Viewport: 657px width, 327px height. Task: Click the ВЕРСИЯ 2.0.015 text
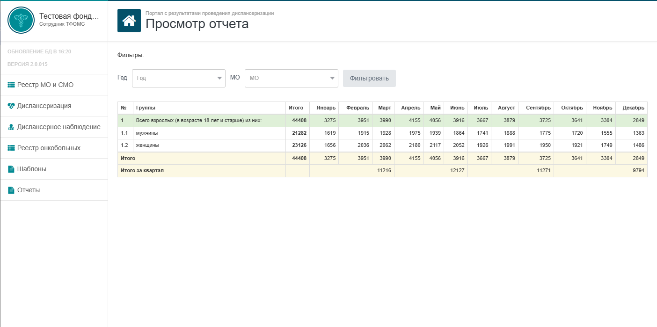click(x=28, y=64)
